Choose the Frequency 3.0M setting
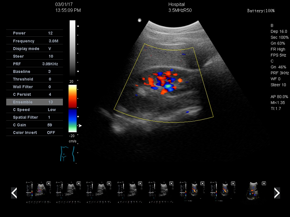Image resolution: width=290 pixels, height=217 pixels. pyautogui.click(x=35, y=41)
